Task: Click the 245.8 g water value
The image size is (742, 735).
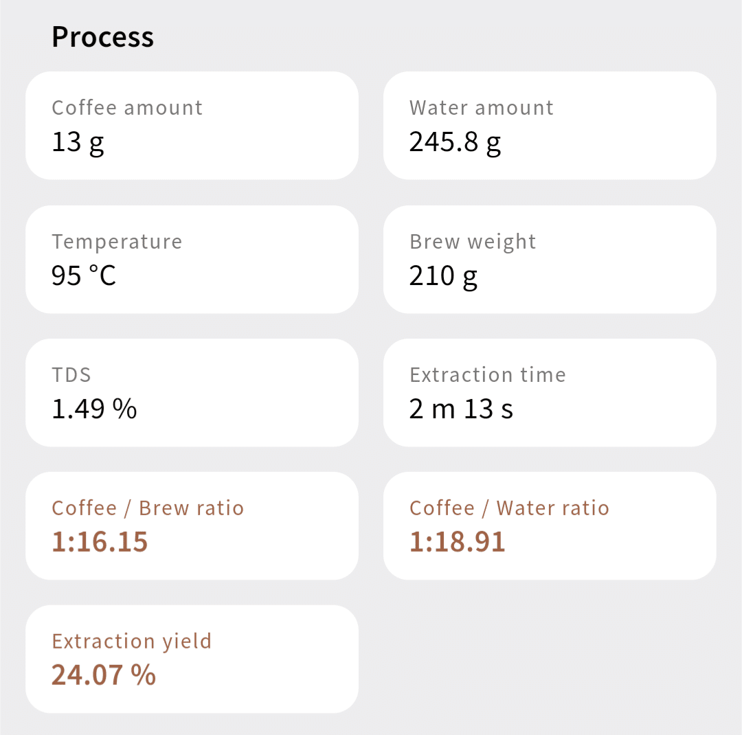Action: (x=455, y=142)
